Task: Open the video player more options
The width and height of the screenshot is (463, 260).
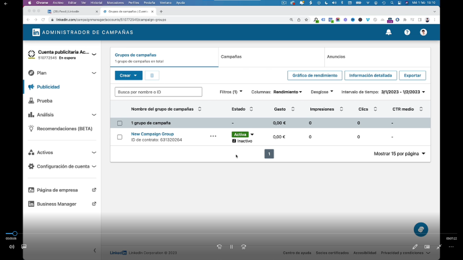Action: (451, 247)
